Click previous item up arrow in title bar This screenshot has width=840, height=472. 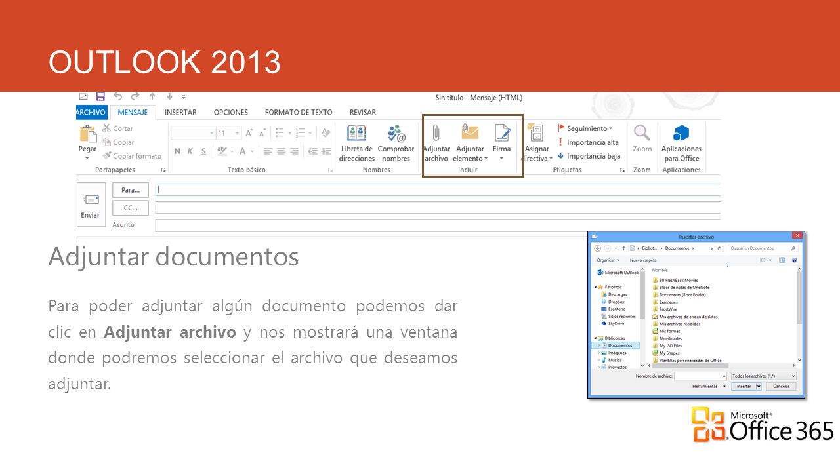152,96
